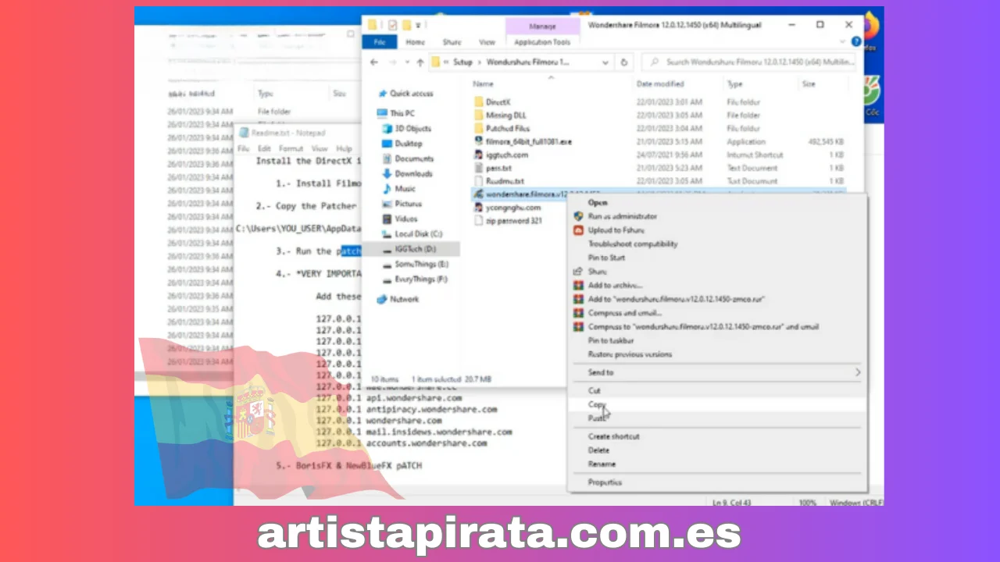
Task: Open Quick access in the navigation pane
Action: [x=411, y=94]
